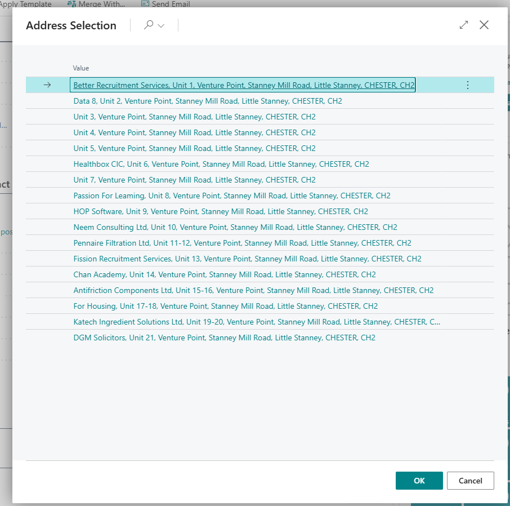Confirm selection with OK button
The image size is (510, 506).
pyautogui.click(x=419, y=481)
